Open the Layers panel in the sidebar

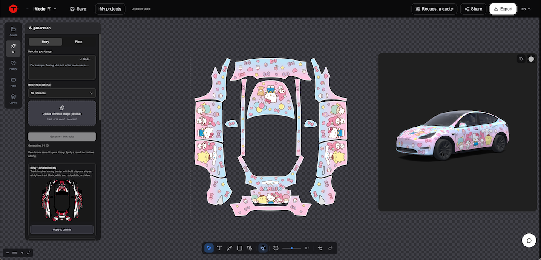13,99
